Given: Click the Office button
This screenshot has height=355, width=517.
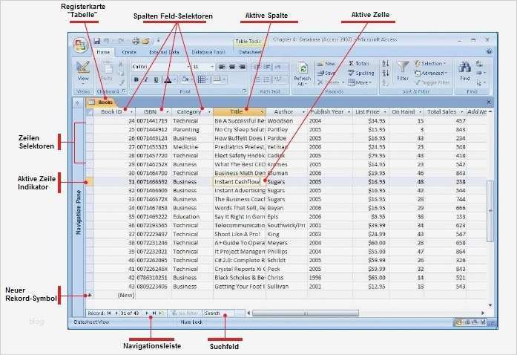Looking at the screenshot, I should pos(81,45).
